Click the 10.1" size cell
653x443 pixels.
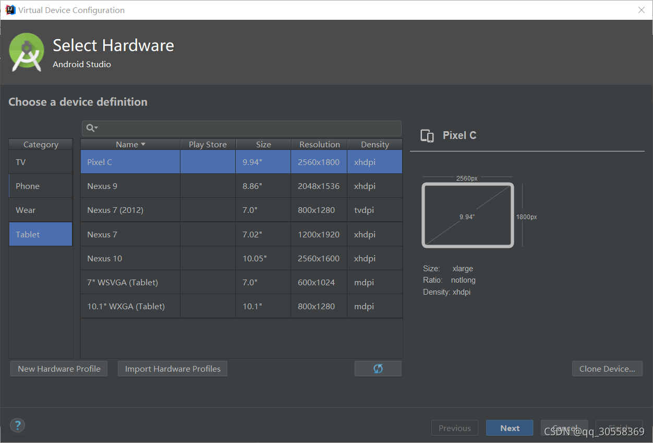(x=263, y=306)
